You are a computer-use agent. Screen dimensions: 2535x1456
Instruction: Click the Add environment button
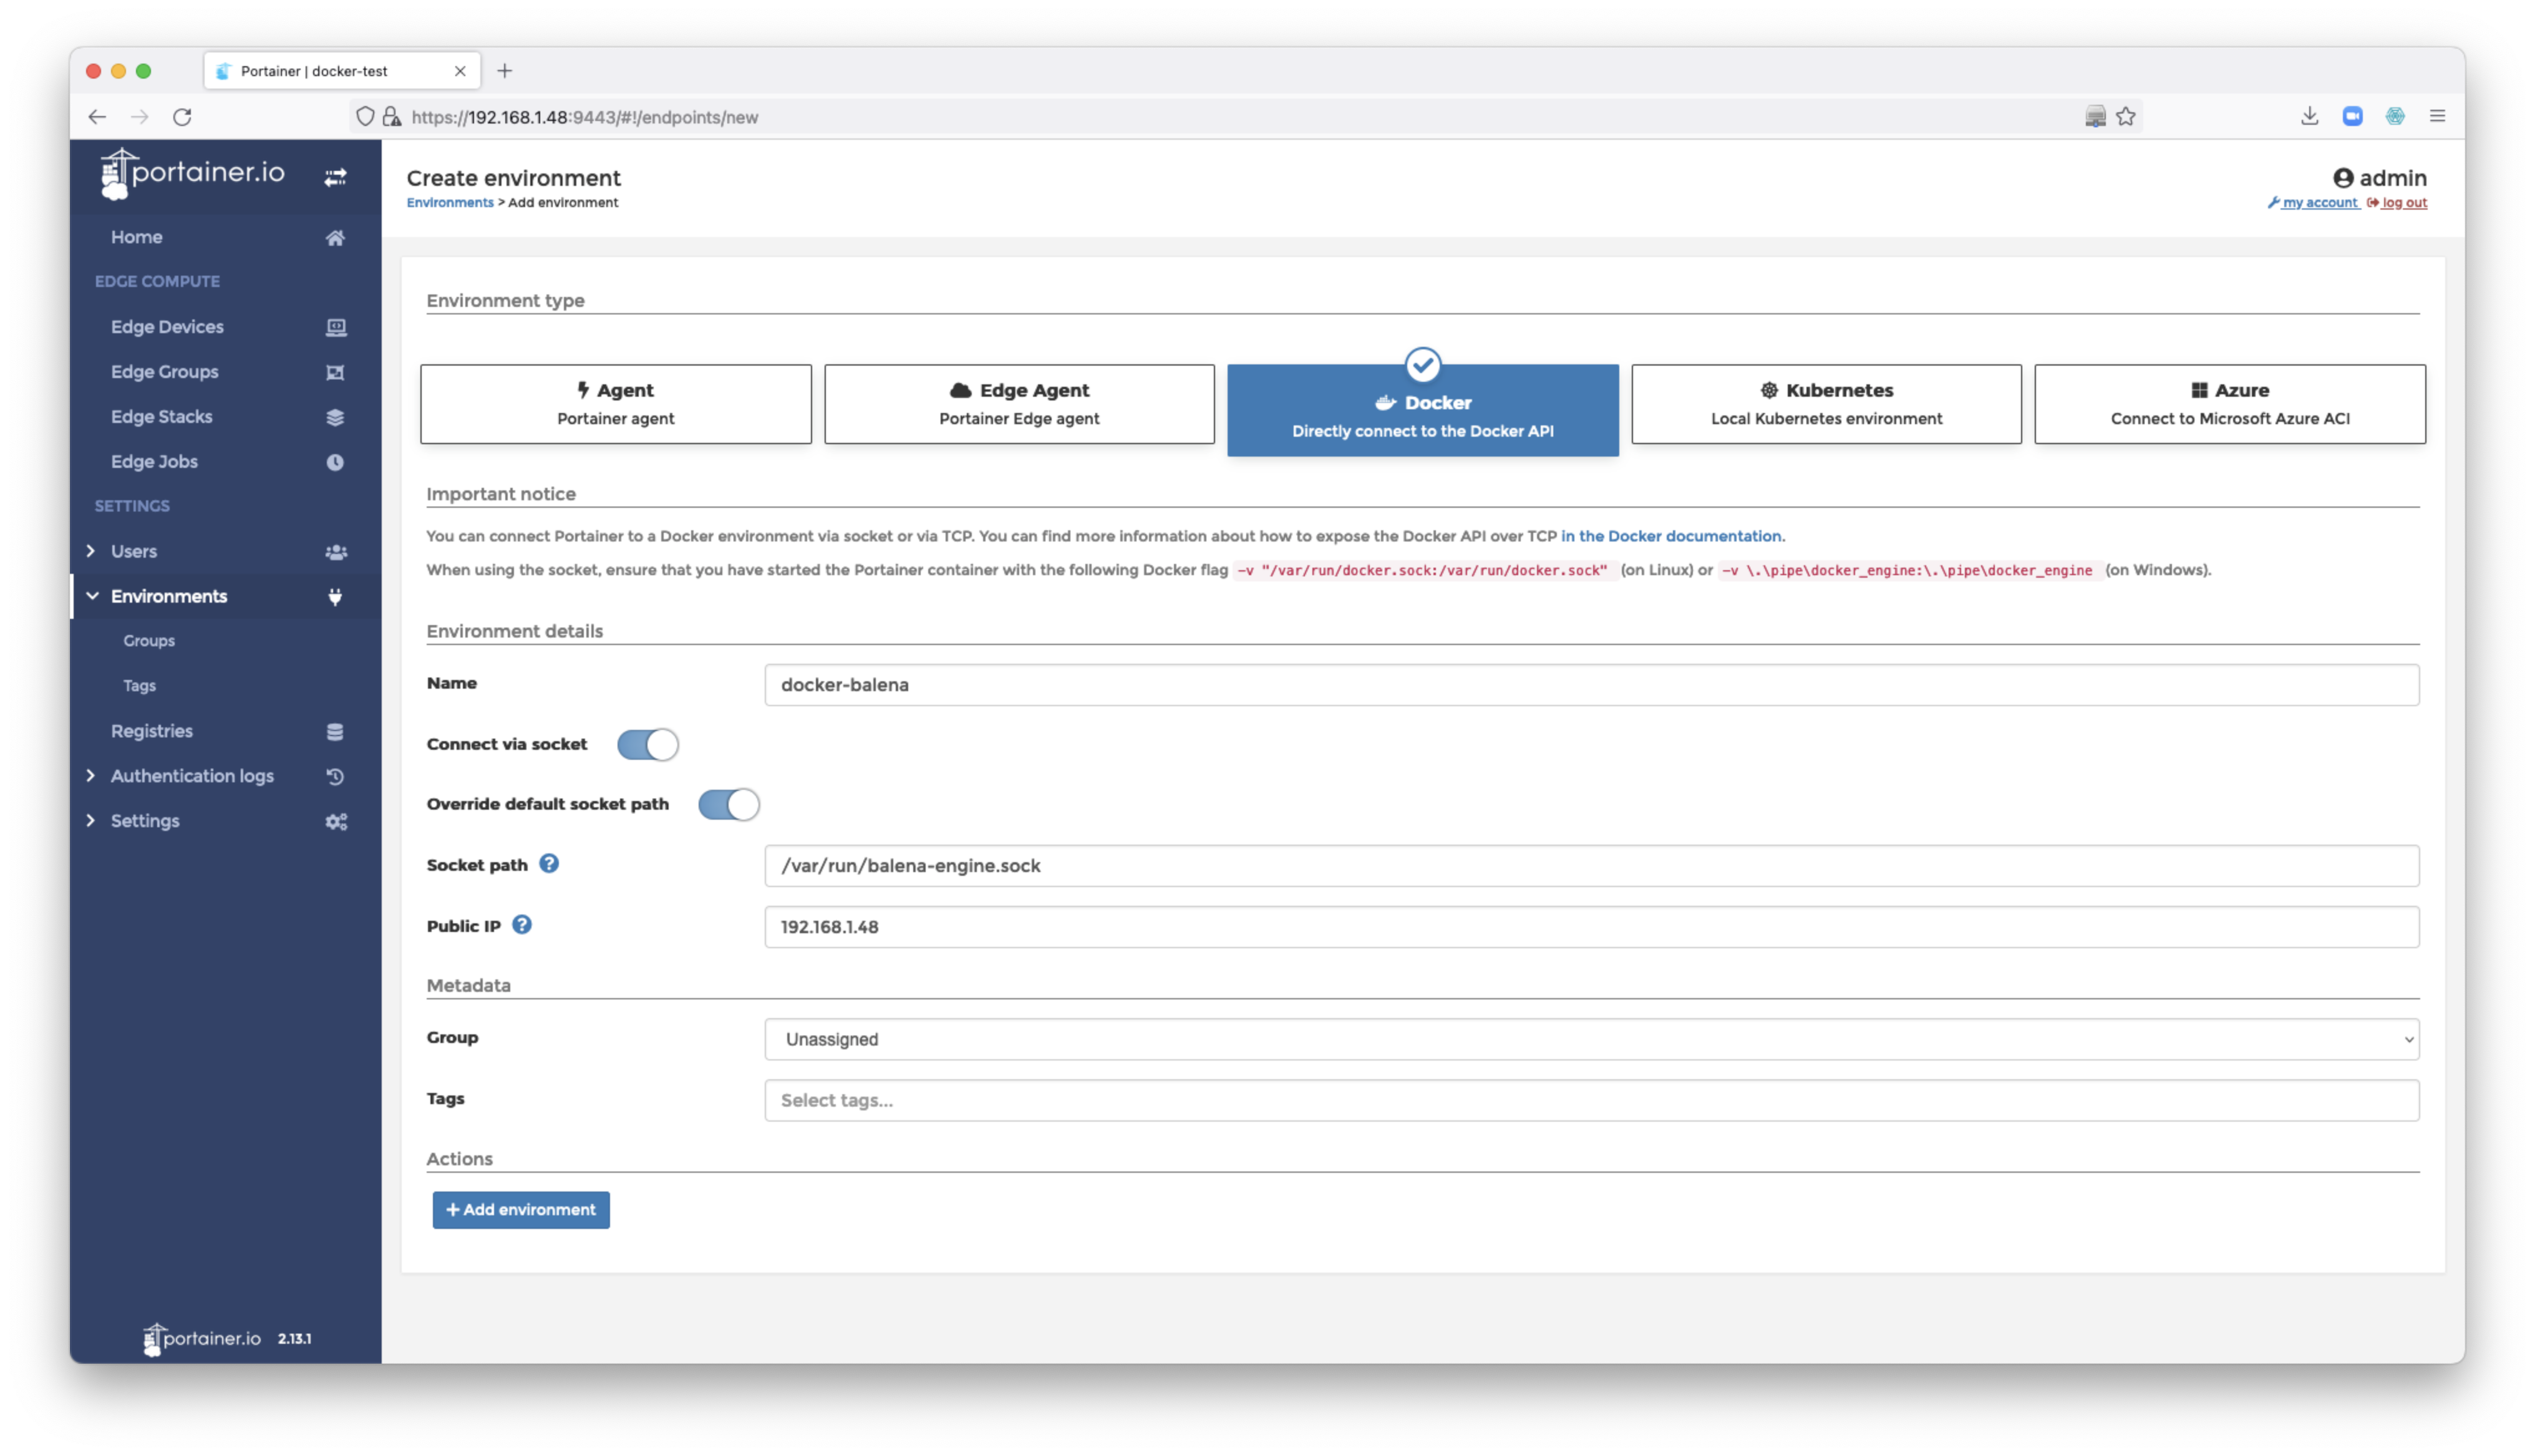point(521,1210)
